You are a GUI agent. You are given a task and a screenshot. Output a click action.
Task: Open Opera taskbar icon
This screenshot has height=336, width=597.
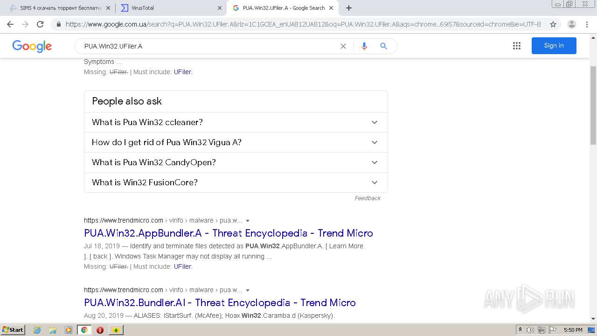coord(100,330)
